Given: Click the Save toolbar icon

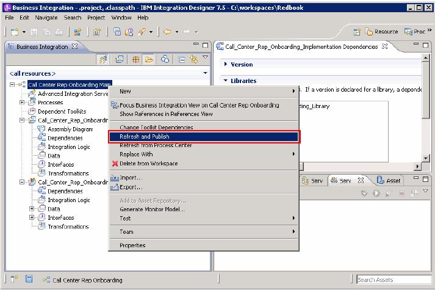Looking at the screenshot, I should 34,32.
